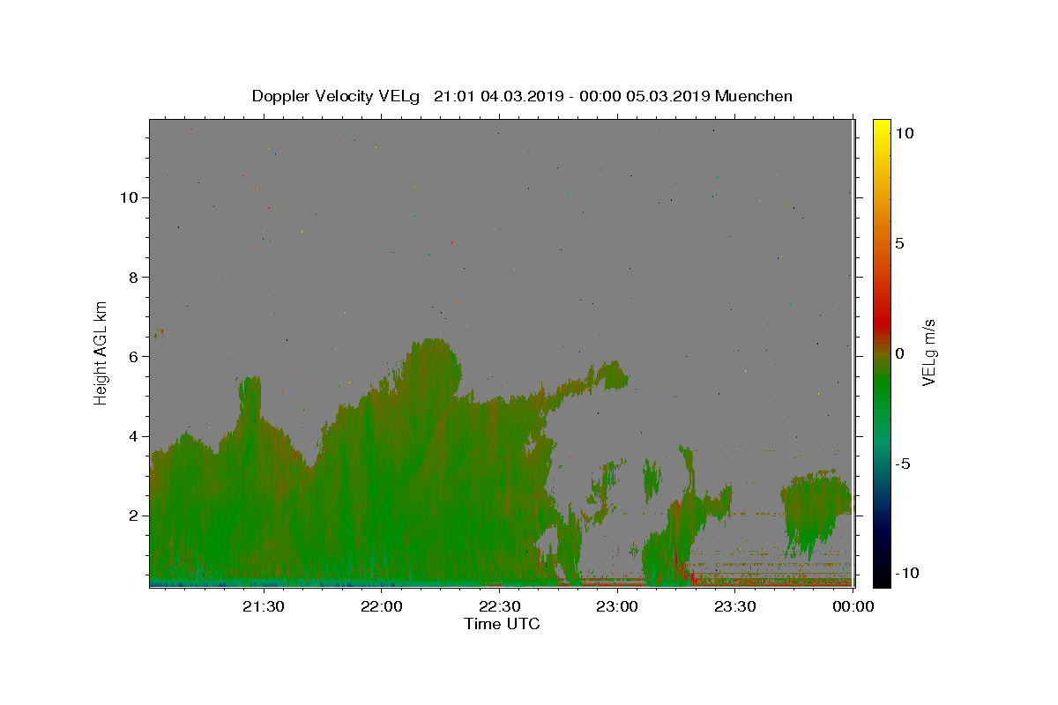Click the start date '04.03.2019' in title

coord(521,96)
